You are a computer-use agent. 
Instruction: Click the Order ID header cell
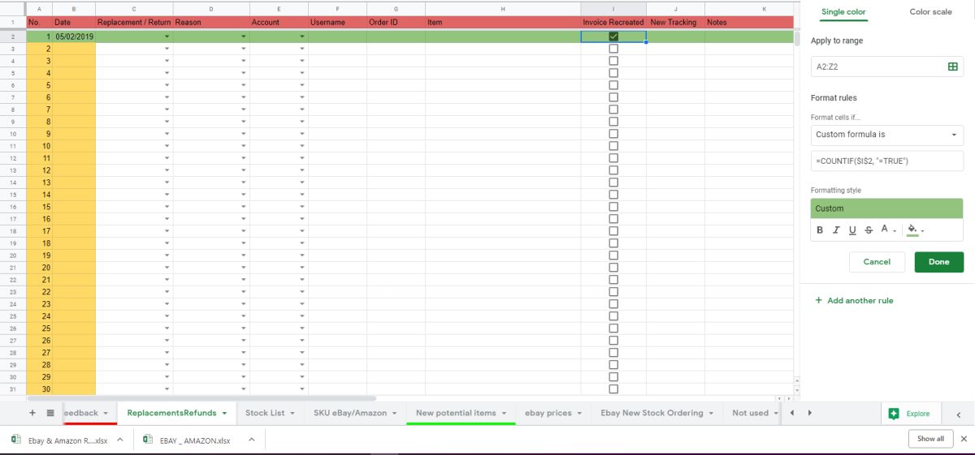point(396,22)
